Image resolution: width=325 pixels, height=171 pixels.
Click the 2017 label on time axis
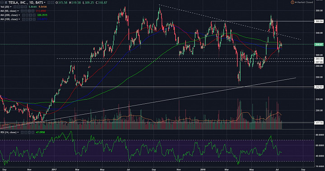(54, 169)
